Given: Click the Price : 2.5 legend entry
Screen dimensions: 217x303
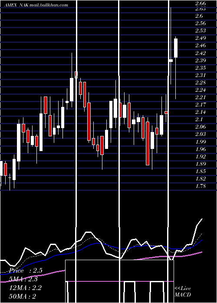Looking at the screenshot, I should click(x=26, y=271).
